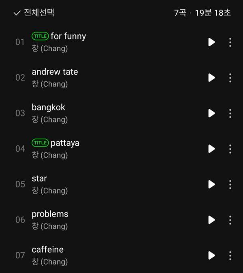This screenshot has height=273, width=243.
Task: Play the track 'pattaya'
Action: [211, 148]
